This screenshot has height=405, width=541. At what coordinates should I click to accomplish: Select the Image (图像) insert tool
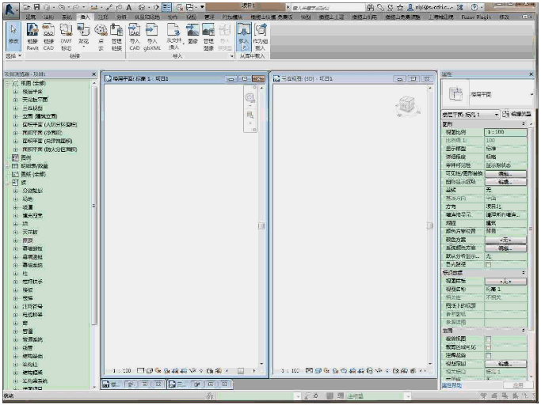[192, 35]
